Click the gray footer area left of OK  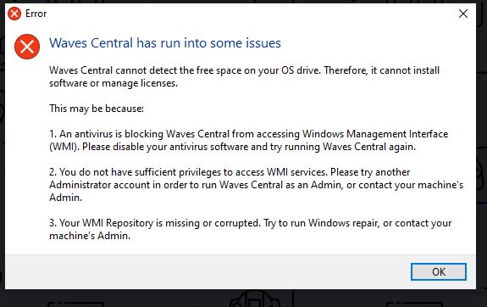coord(205,272)
